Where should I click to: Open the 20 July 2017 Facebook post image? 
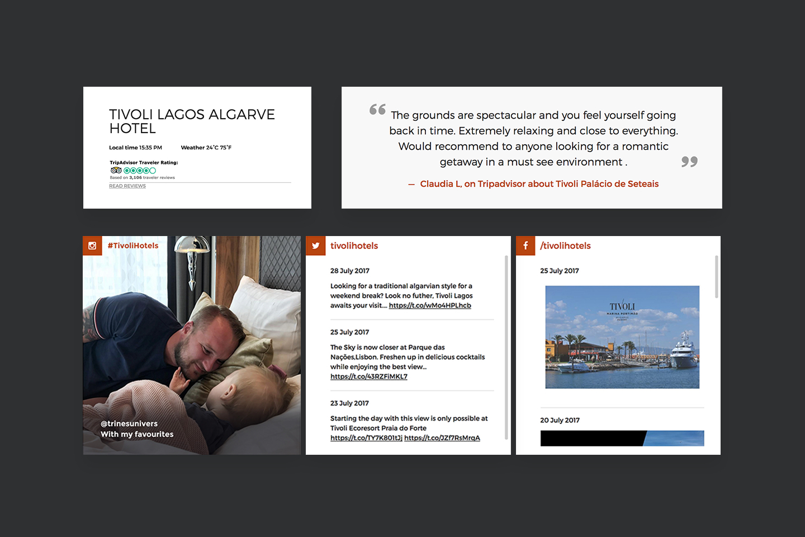622,439
